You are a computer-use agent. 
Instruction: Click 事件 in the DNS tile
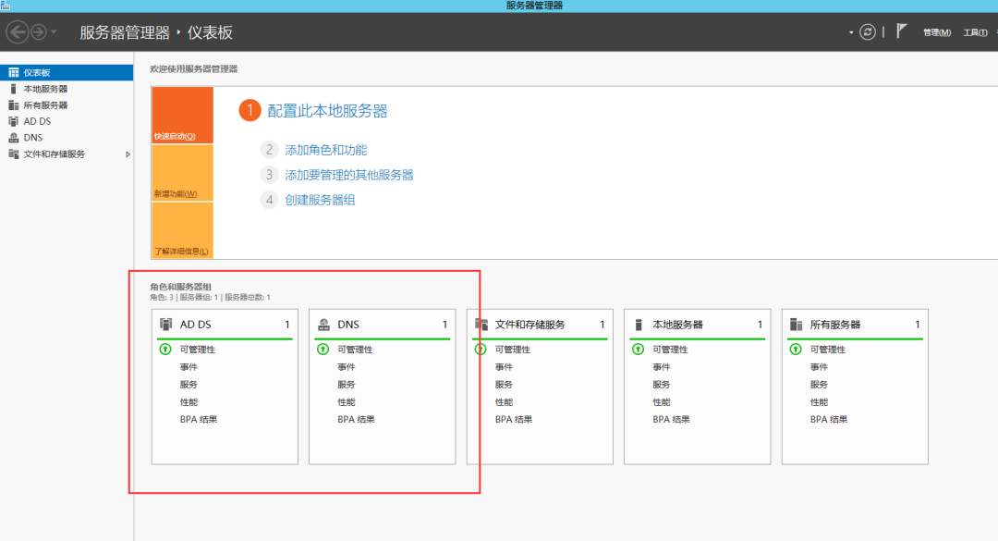347,367
